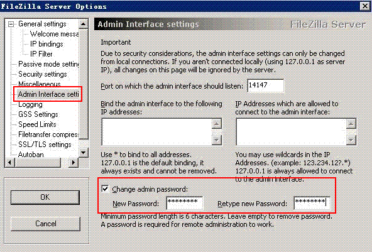The height and width of the screenshot is (252, 372).
Task: Click scroll down arrow in allowed IP list
Action: point(351,140)
